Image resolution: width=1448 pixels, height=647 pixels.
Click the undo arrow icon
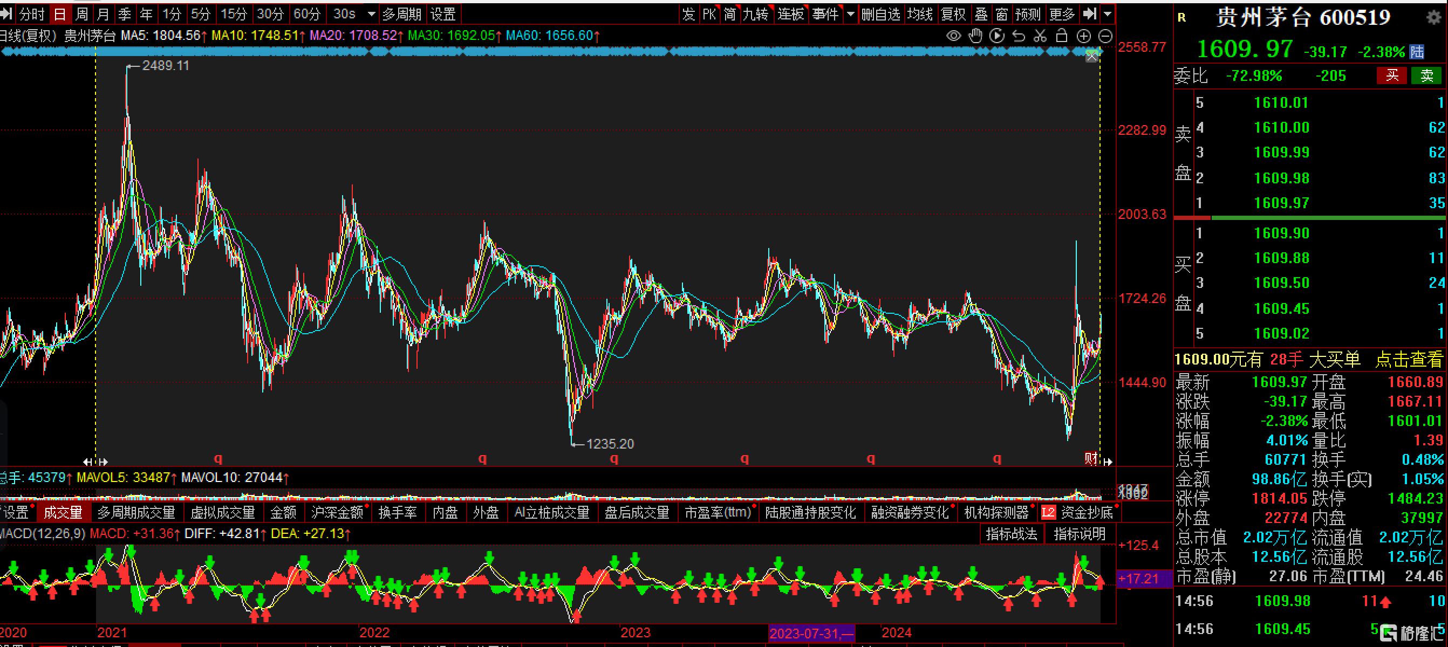click(1019, 36)
